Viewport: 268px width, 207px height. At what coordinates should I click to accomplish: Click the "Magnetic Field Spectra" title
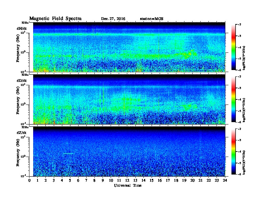55,19
